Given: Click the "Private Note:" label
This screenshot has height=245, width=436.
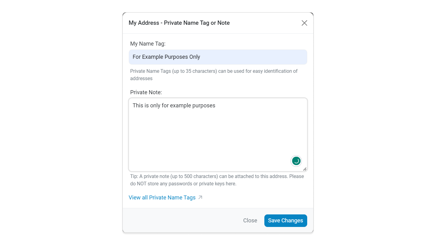Looking at the screenshot, I should tap(146, 92).
